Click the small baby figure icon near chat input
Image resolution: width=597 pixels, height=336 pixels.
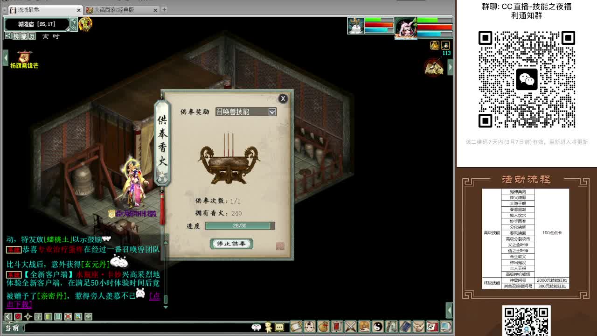[268, 327]
